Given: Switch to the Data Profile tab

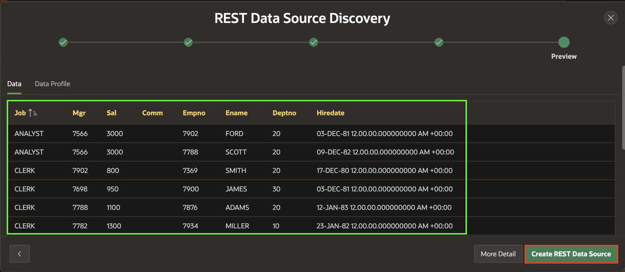Looking at the screenshot, I should click(52, 84).
